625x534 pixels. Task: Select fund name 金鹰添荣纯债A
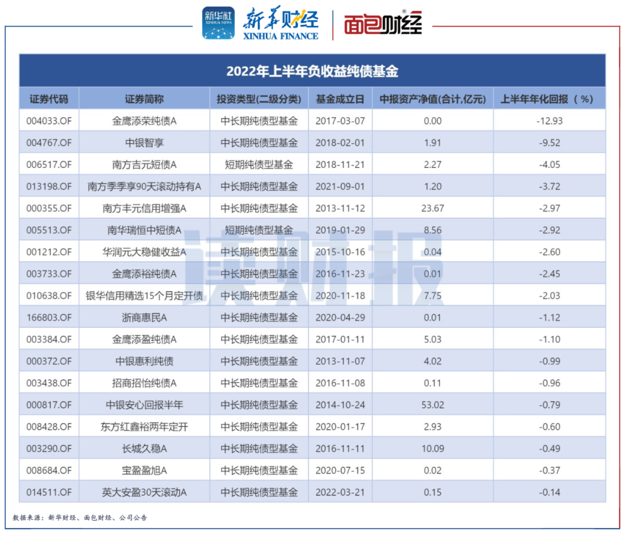pyautogui.click(x=144, y=121)
